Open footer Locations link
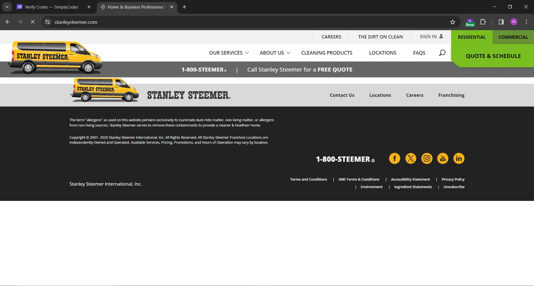 click(x=380, y=95)
